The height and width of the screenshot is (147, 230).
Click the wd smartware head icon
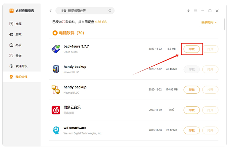click(56, 130)
